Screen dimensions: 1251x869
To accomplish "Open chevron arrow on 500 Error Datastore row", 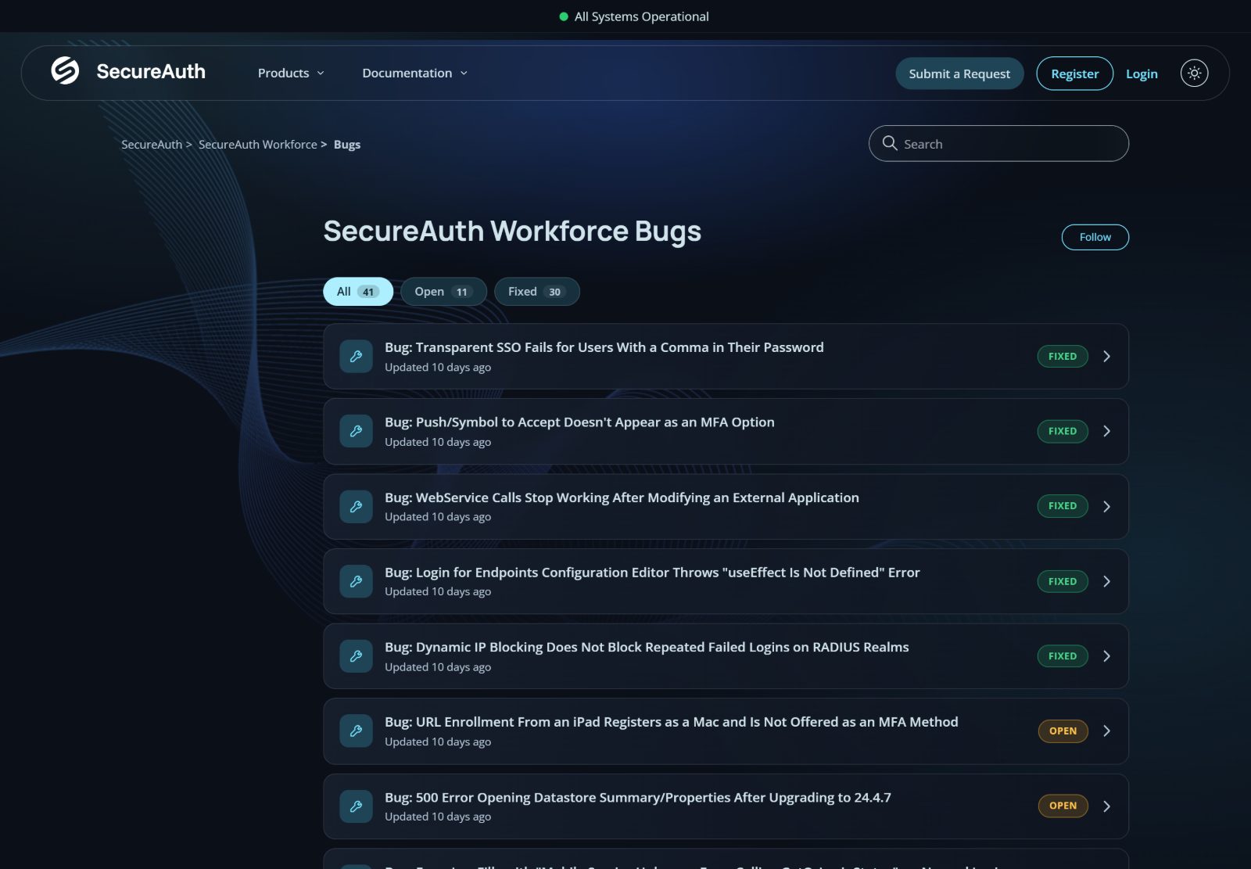I will [1106, 806].
